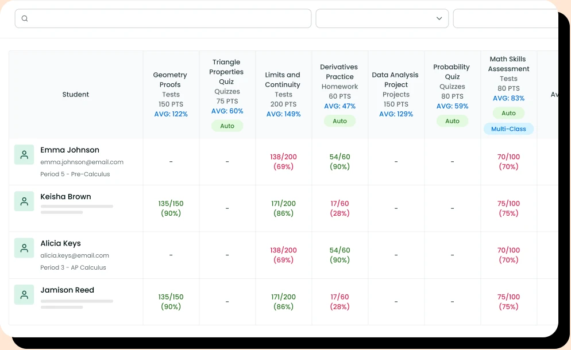The width and height of the screenshot is (571, 350).
Task: Click Keisha Brown's empty Probability Quiz cell
Action: click(452, 208)
